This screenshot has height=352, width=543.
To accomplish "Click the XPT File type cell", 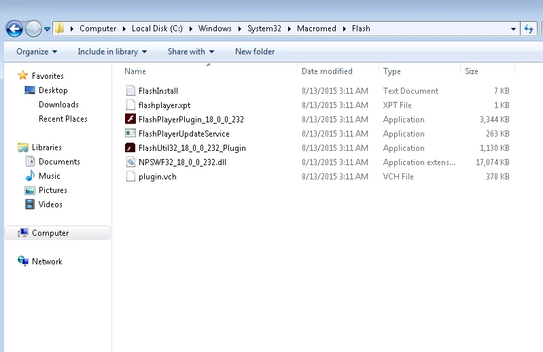I will click(x=397, y=105).
